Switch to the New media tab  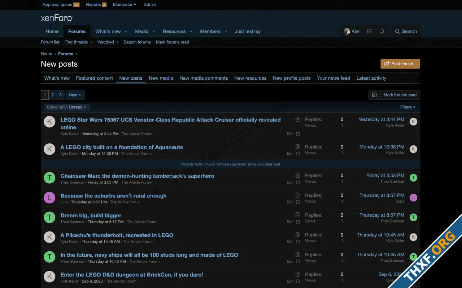click(x=161, y=78)
